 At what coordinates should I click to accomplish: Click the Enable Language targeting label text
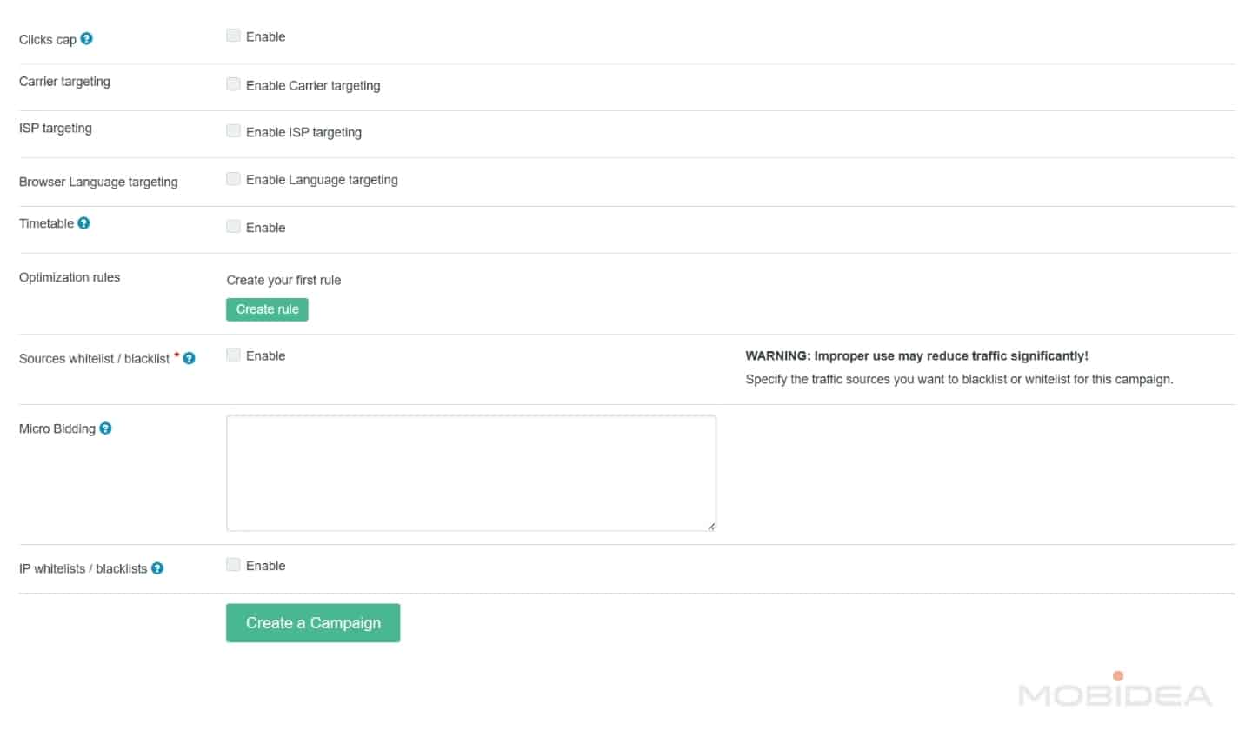click(322, 180)
